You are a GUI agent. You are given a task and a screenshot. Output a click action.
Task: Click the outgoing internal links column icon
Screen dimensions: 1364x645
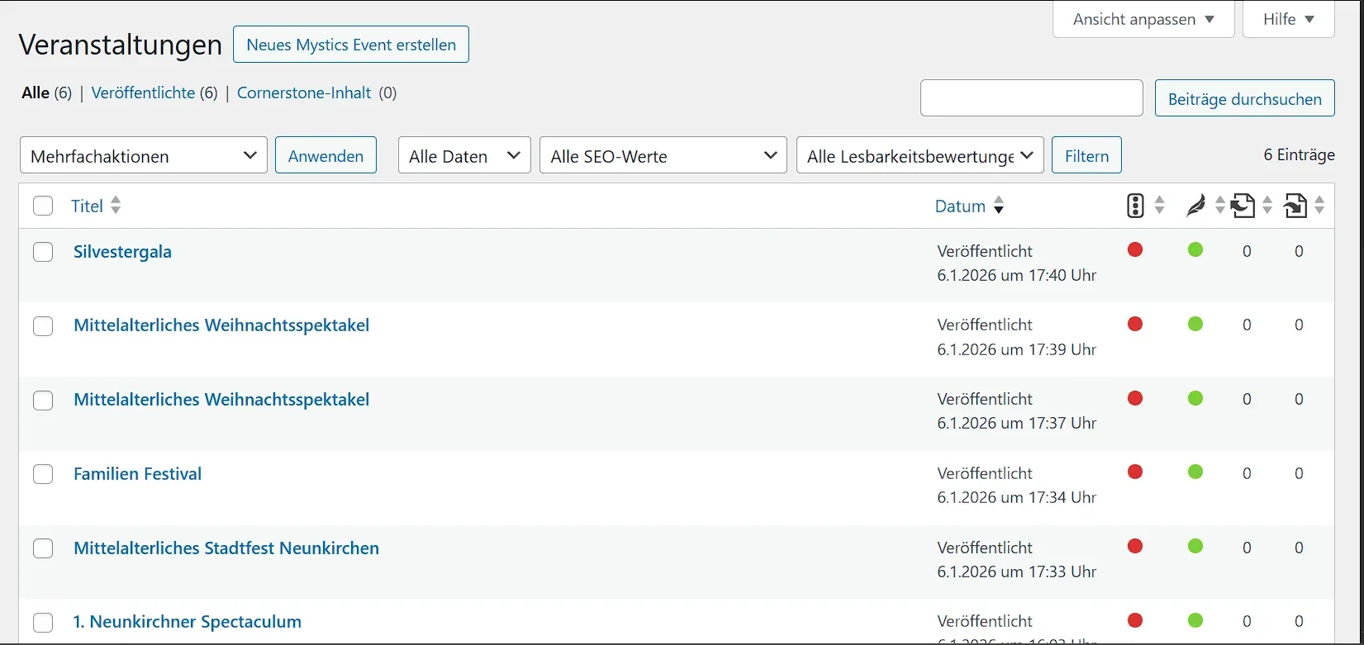[x=1243, y=206]
